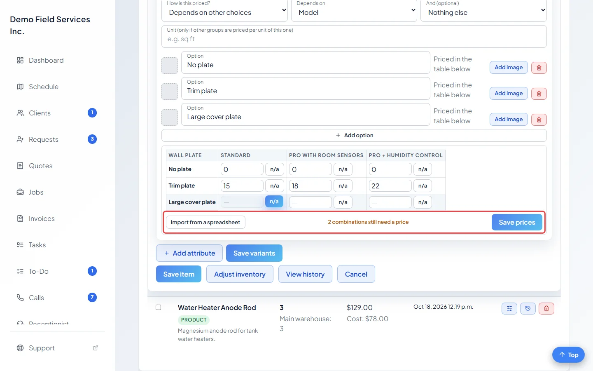593x371 pixels.
Task: Toggle n/a for No plate Standard
Action: [x=275, y=169]
